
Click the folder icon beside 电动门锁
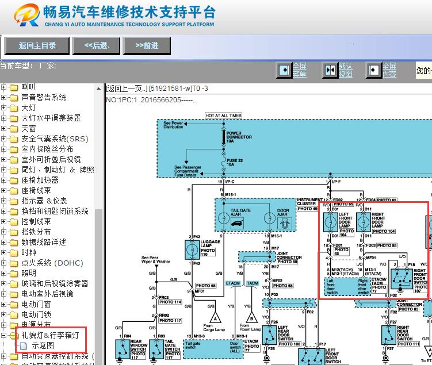pos(13,315)
